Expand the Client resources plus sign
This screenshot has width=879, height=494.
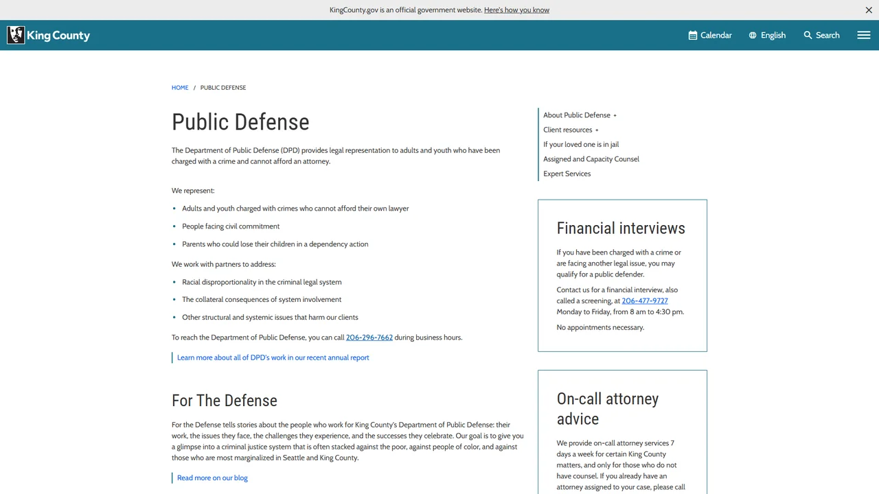(x=597, y=130)
